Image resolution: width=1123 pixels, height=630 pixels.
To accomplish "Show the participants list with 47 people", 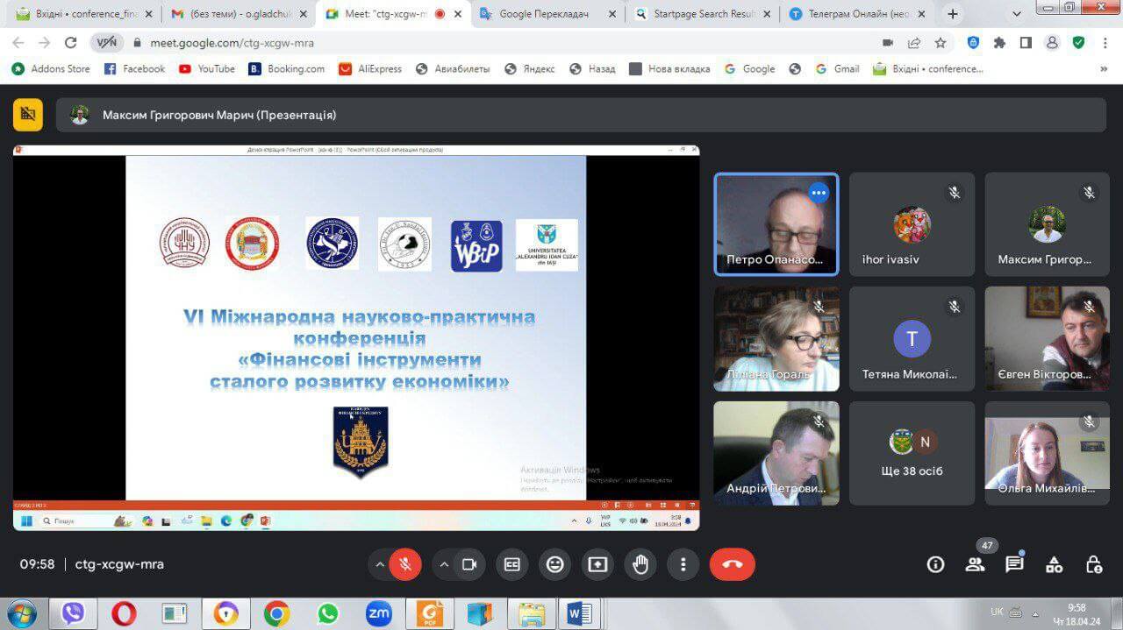I will click(x=975, y=564).
